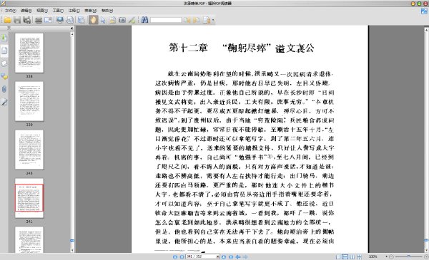This screenshot has height=260, width=429.
Task: Go to first page in status bar
Action: tap(175, 256)
